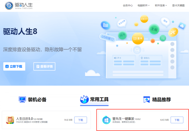Open the 管先生一键重装 title link
The width and height of the screenshot is (189, 131).
pyautogui.click(x=123, y=119)
